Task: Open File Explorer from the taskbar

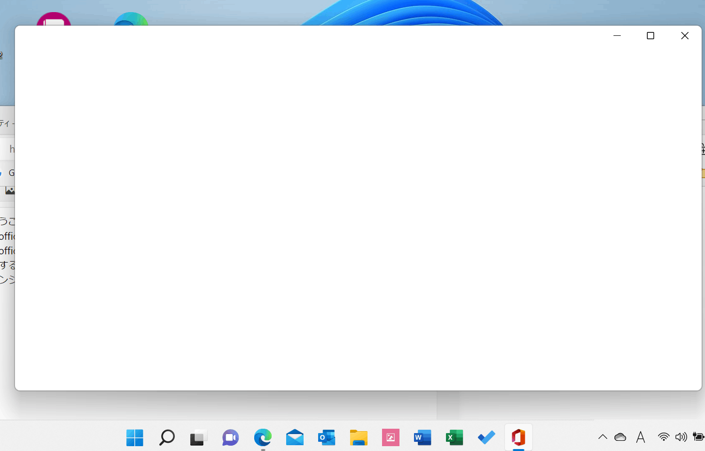Action: pyautogui.click(x=358, y=437)
